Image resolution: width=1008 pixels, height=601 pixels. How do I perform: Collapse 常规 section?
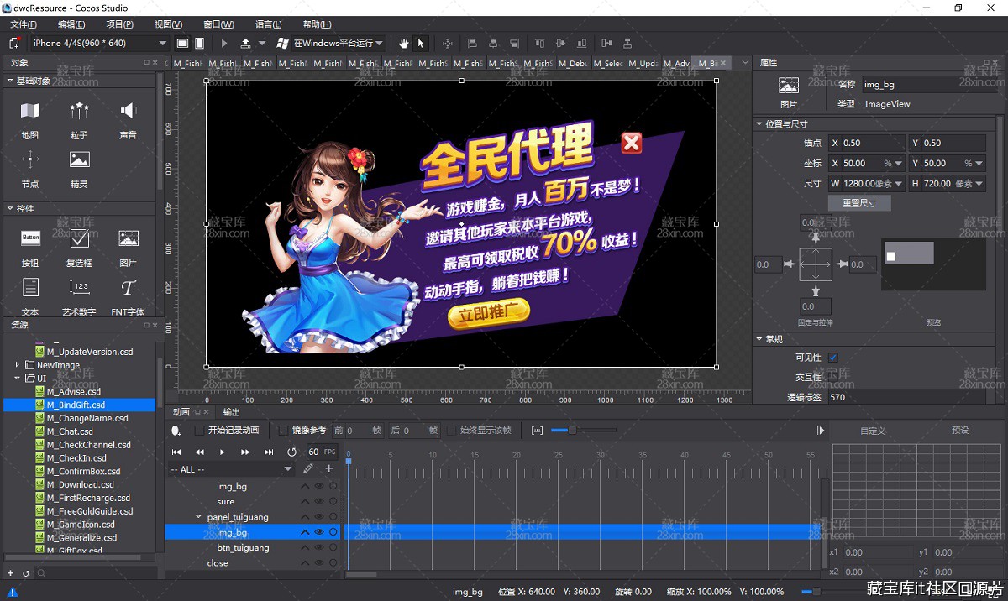[x=759, y=339]
